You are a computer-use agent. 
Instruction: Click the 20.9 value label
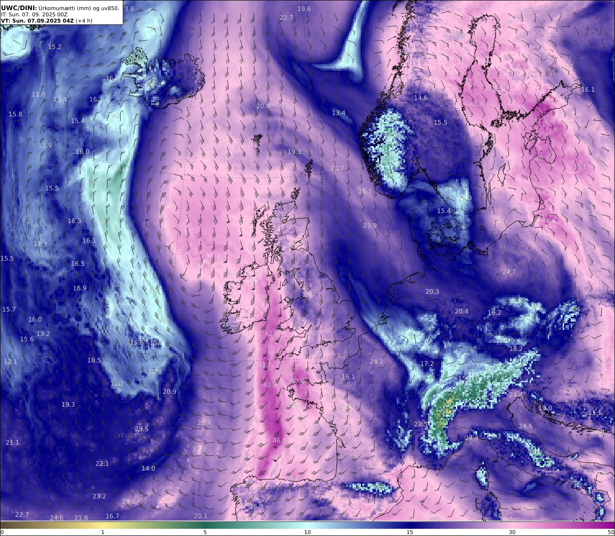[170, 392]
